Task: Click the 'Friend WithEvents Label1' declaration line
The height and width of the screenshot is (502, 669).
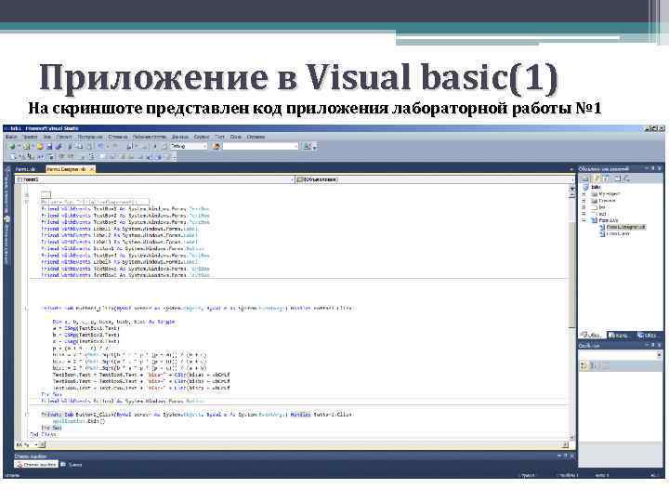Action: tap(119, 229)
